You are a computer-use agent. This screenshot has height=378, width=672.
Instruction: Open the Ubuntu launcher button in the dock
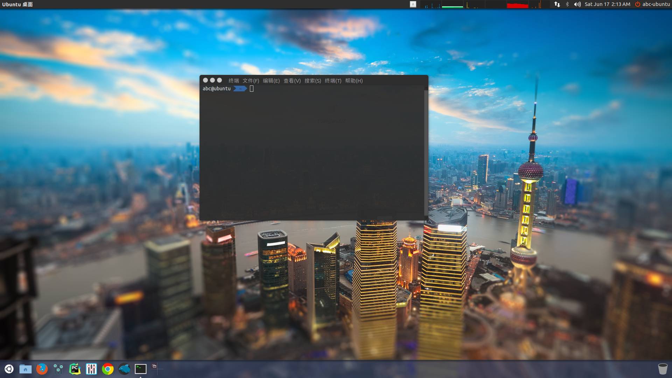point(9,369)
